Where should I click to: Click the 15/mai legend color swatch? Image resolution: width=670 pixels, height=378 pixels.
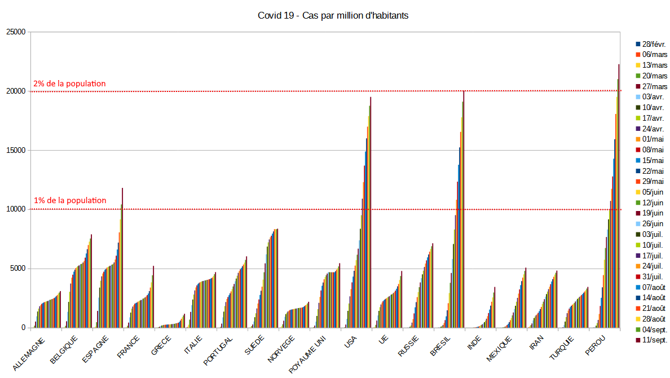click(x=638, y=160)
